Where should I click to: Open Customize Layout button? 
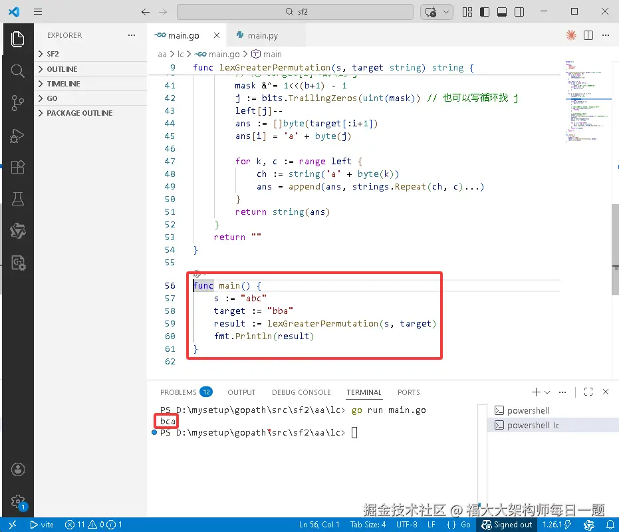point(467,12)
